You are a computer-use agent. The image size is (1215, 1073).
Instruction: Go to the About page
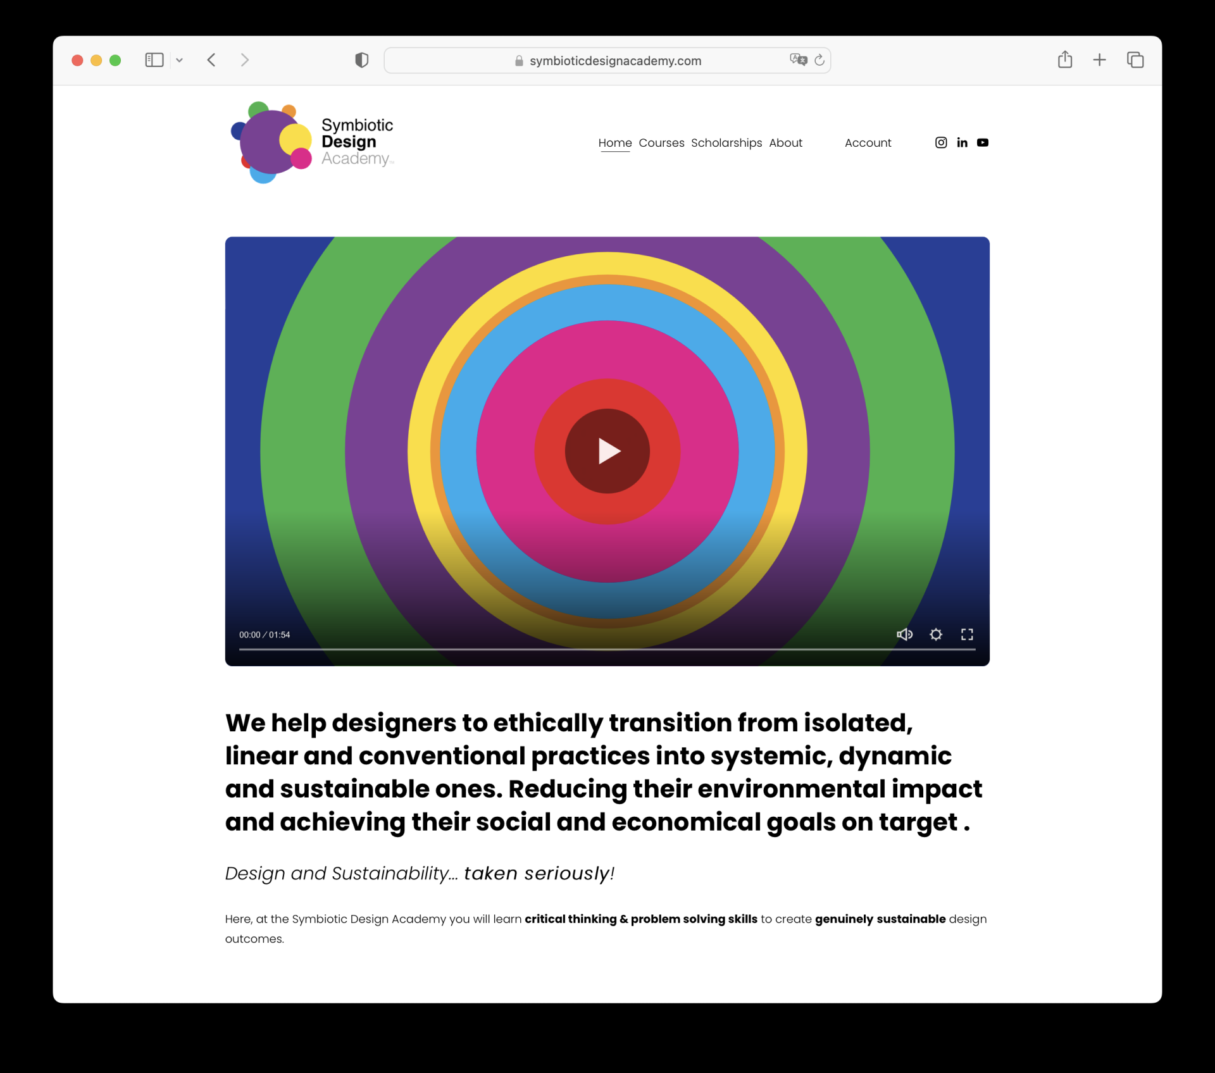[785, 143]
